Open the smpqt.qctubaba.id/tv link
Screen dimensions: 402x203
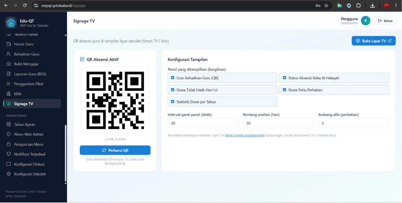pyautogui.click(x=245, y=136)
